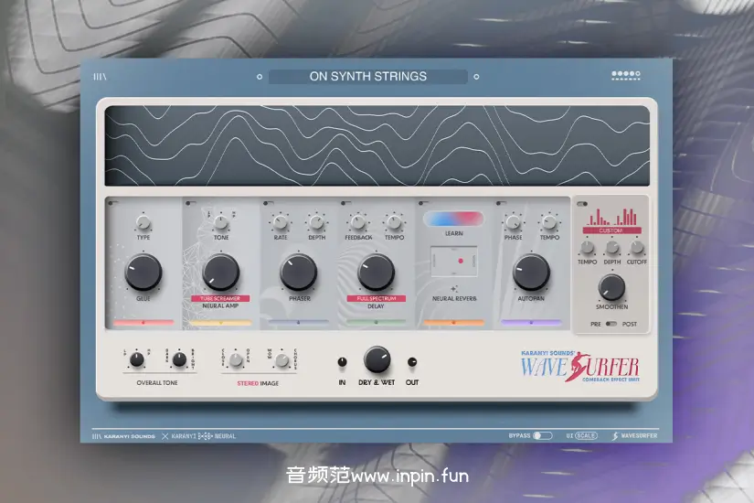Click the Karanyi Sounds footer logo
Viewport: 754px width, 503px height.
123,436
